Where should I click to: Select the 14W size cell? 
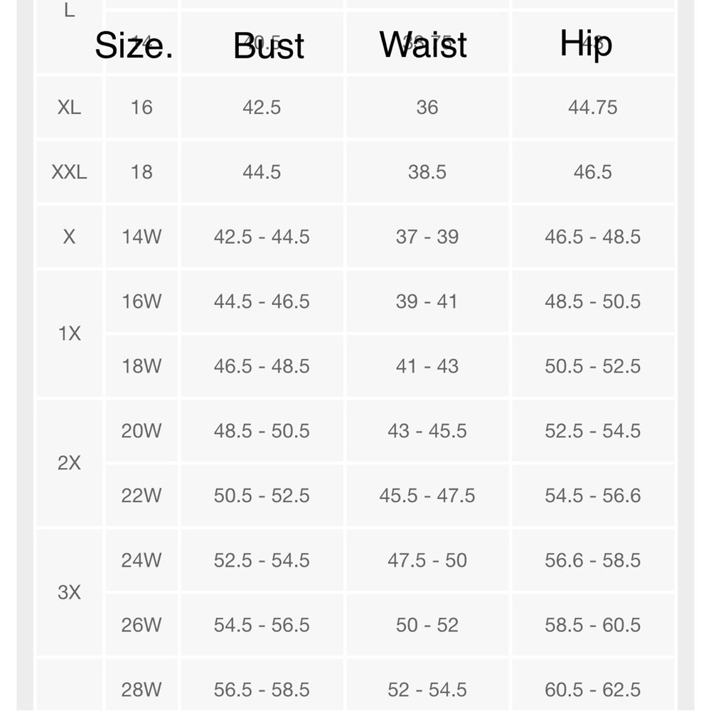[x=141, y=237]
